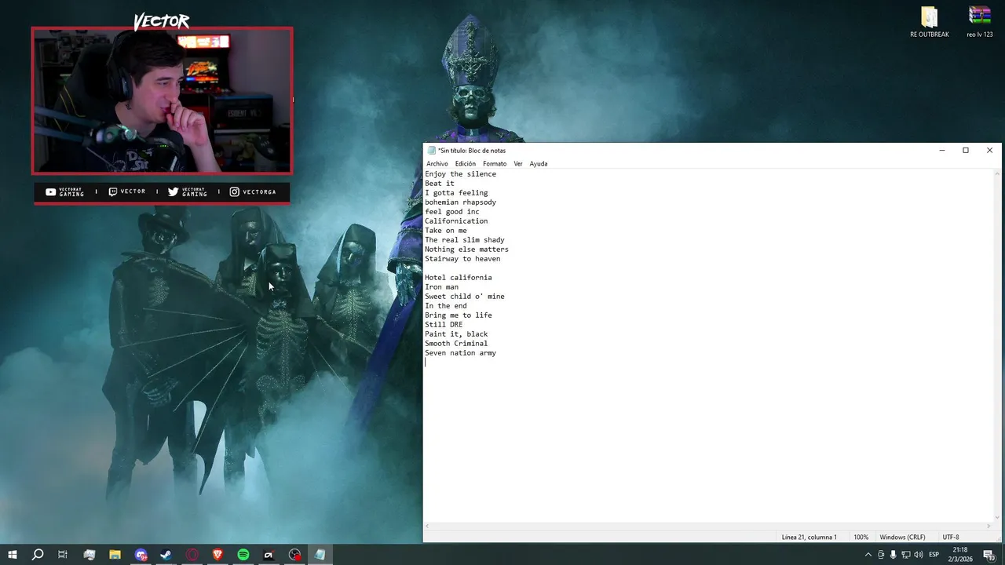Click the Meet Now camera tray icon
Screen dimensions: 1005x565
click(880, 555)
